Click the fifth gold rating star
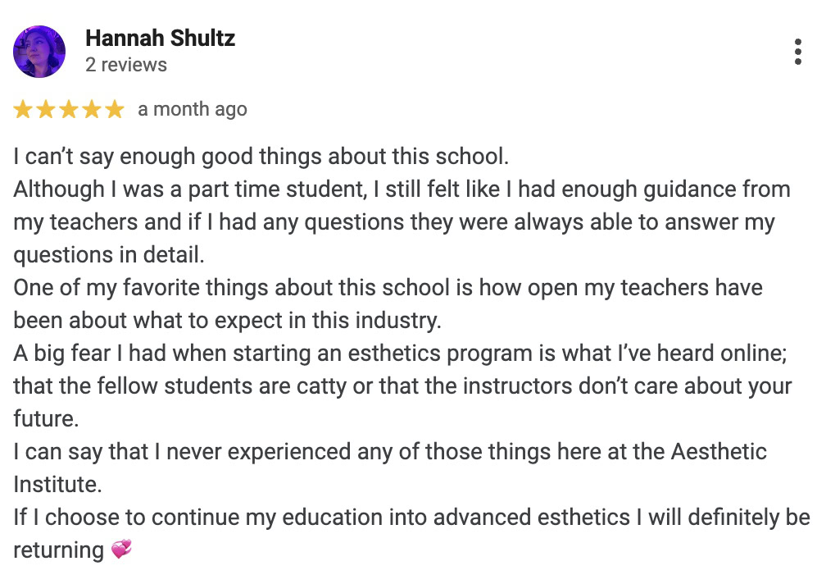The image size is (826, 584). click(115, 110)
